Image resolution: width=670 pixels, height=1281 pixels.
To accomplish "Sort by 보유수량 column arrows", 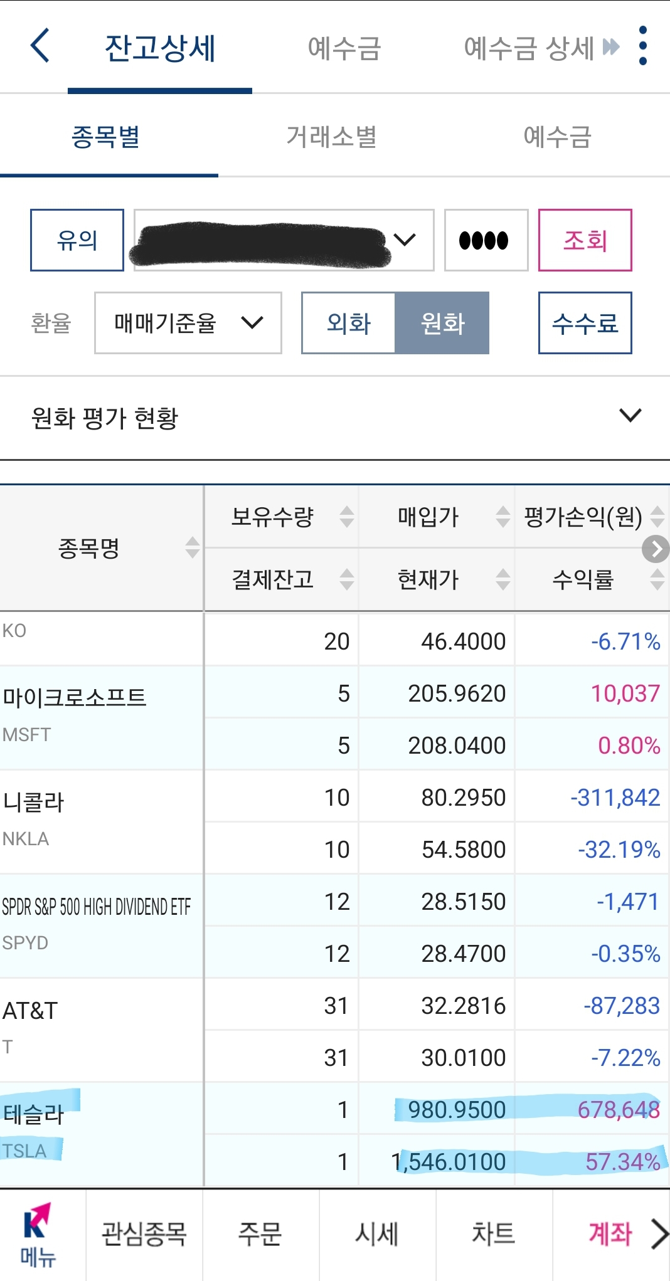I will click(347, 517).
